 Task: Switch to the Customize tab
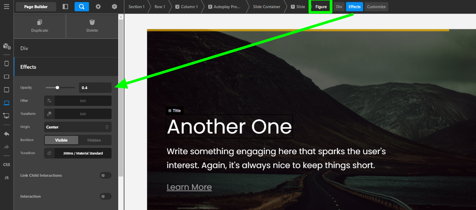click(x=376, y=7)
